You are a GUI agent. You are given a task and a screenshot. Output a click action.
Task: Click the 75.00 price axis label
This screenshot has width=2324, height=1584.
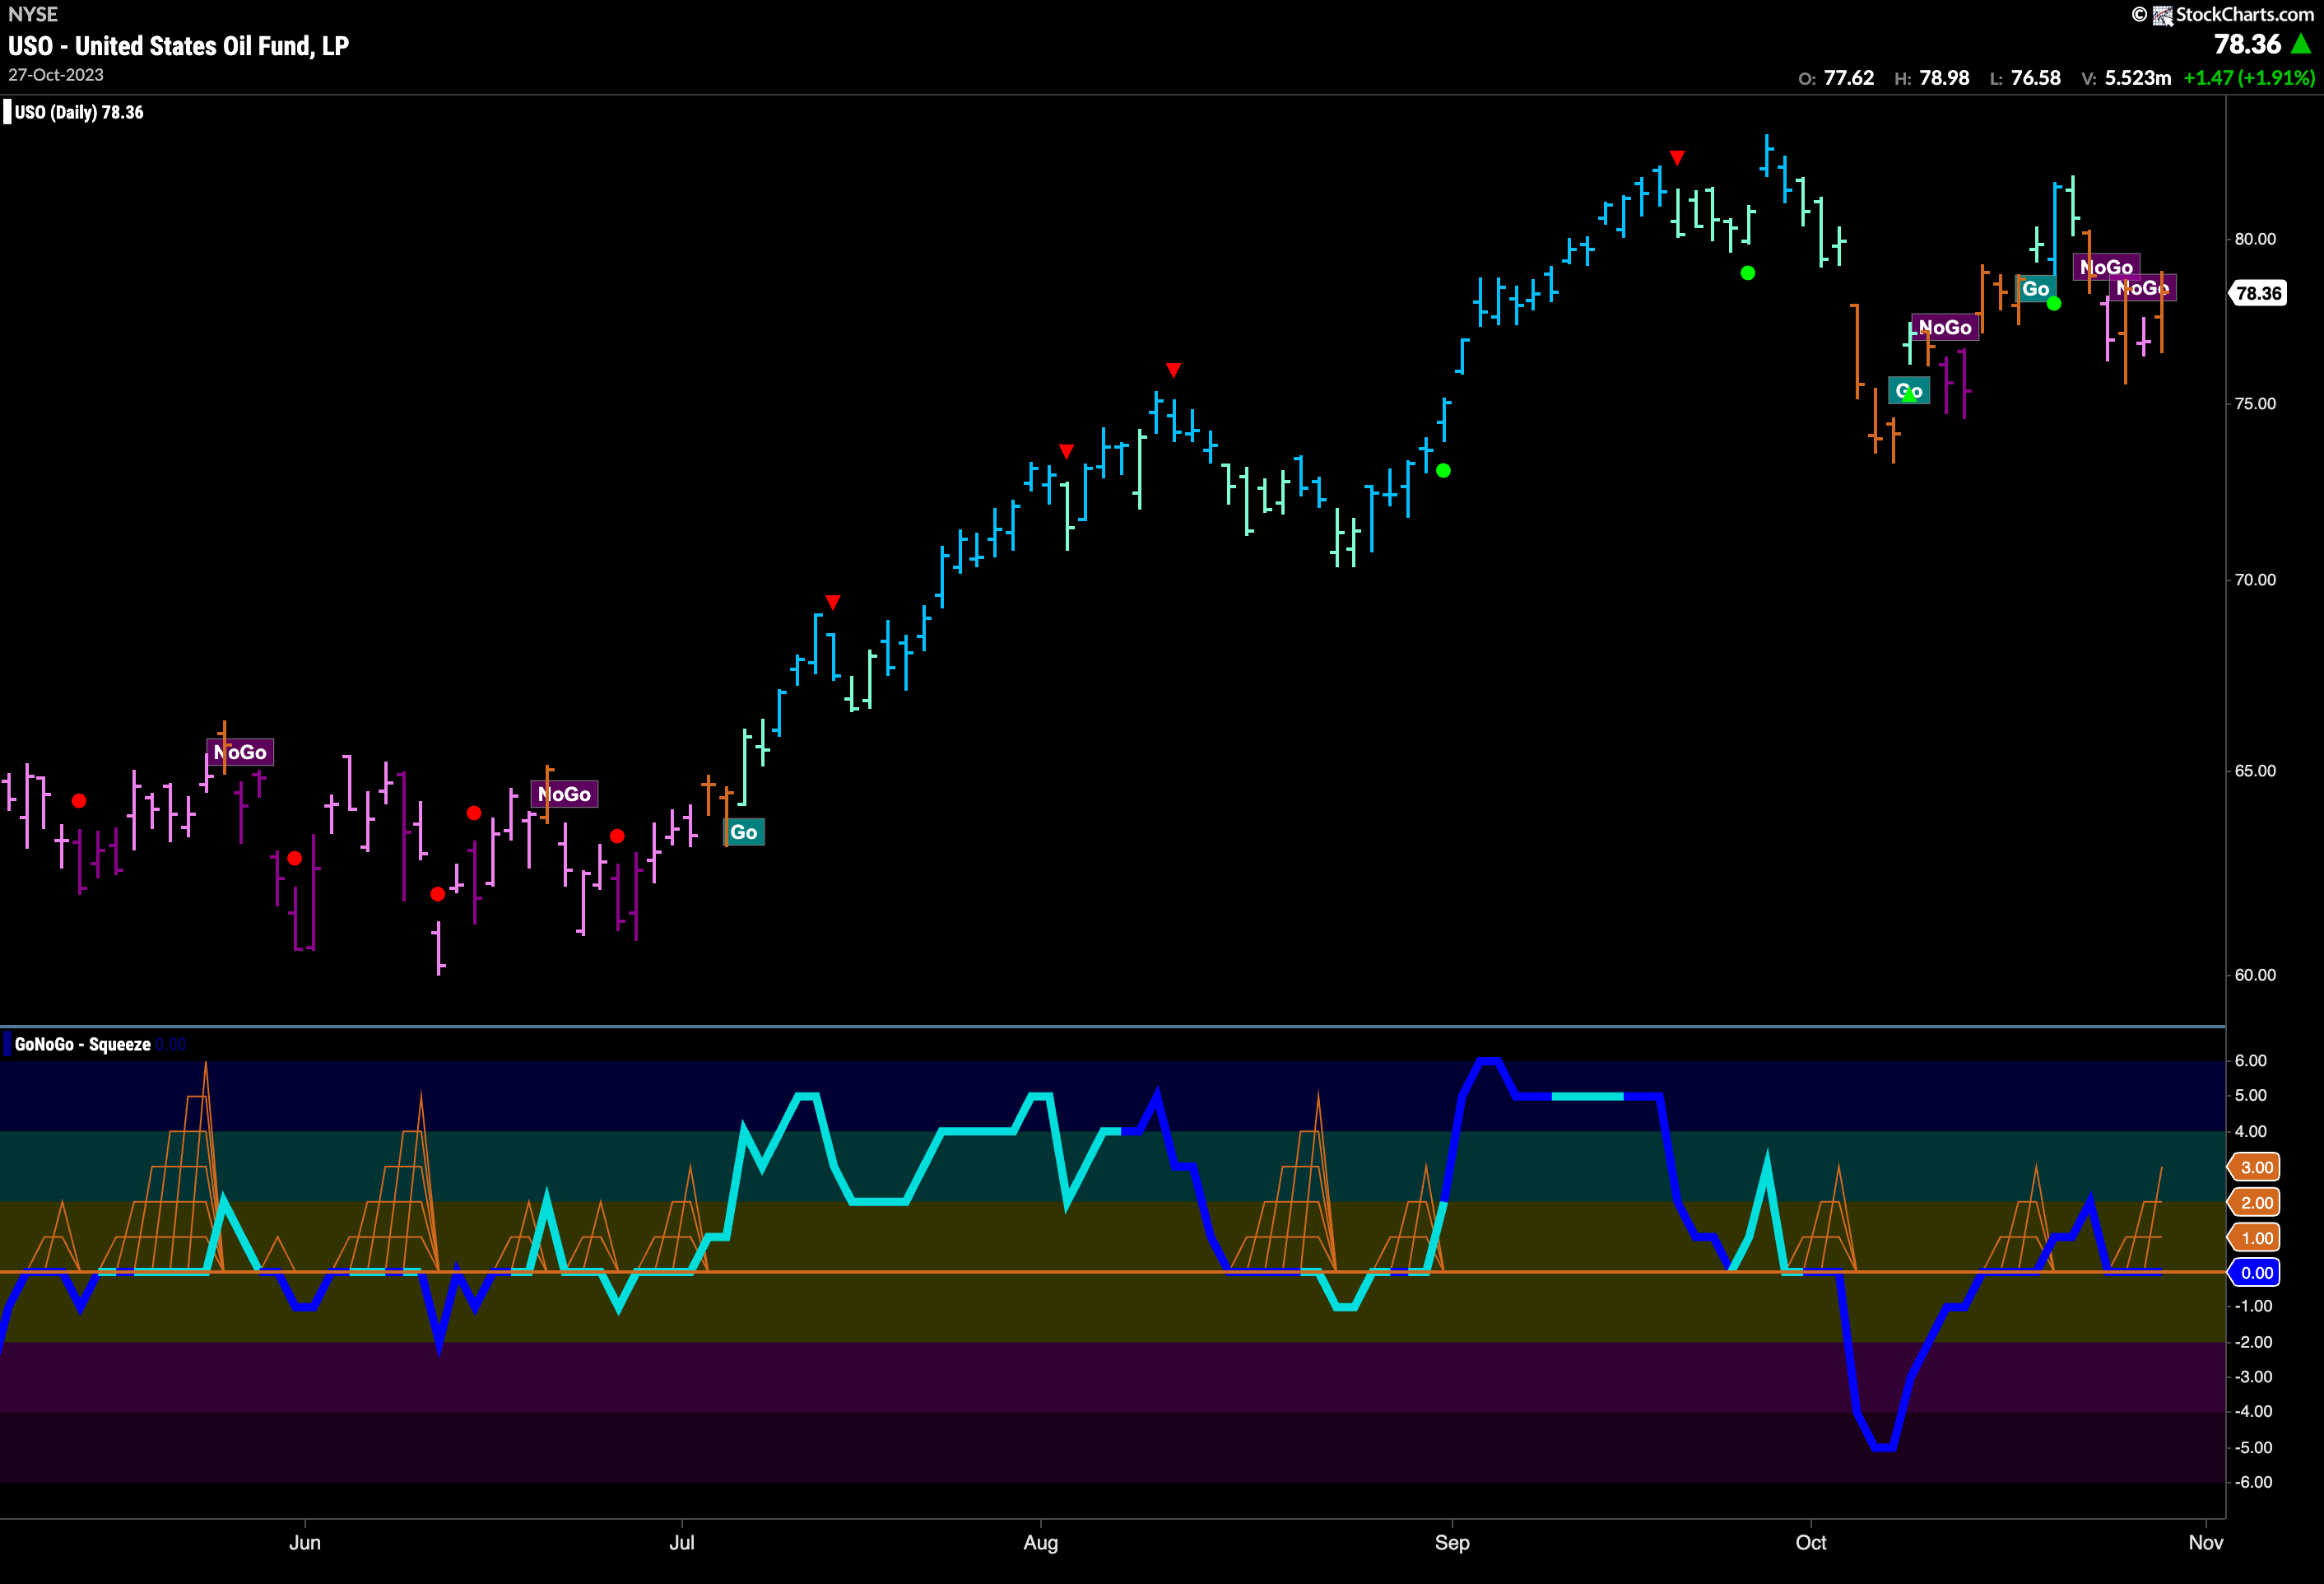[2255, 404]
